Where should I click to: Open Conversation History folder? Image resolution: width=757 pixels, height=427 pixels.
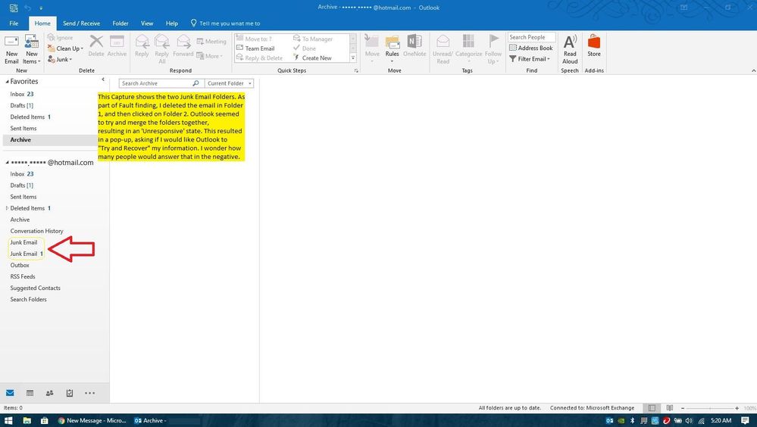[36, 231]
